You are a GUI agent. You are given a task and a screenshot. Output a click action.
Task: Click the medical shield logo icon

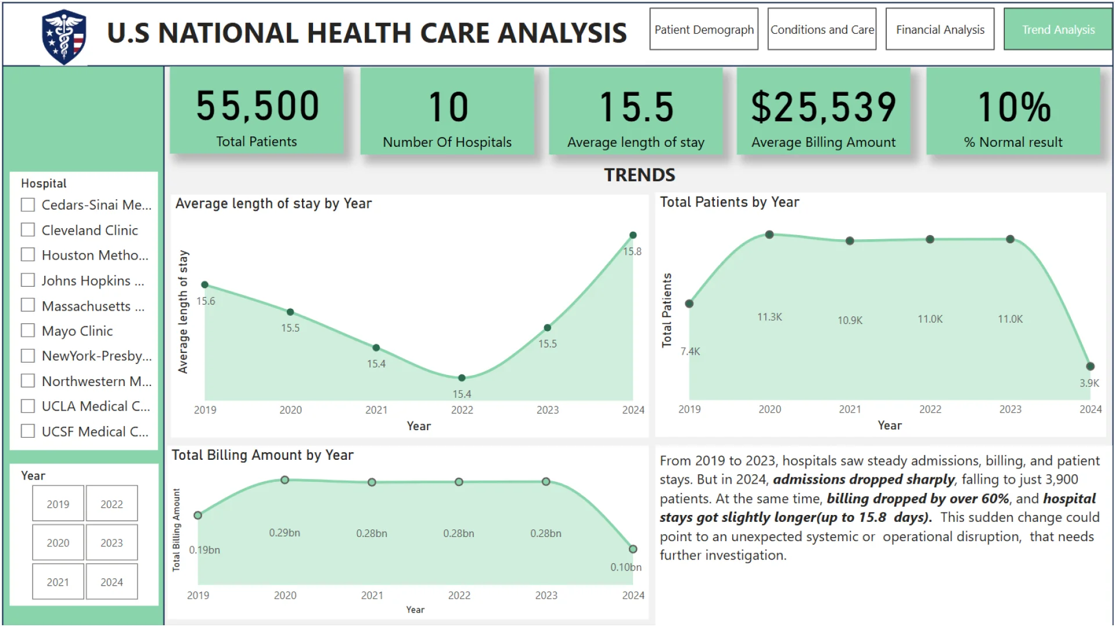coord(64,36)
